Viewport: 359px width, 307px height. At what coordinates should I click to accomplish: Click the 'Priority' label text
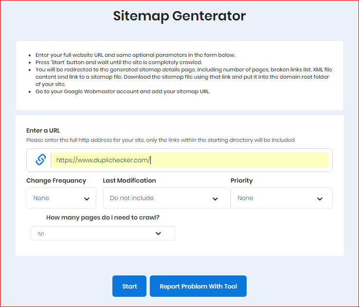pyautogui.click(x=242, y=181)
